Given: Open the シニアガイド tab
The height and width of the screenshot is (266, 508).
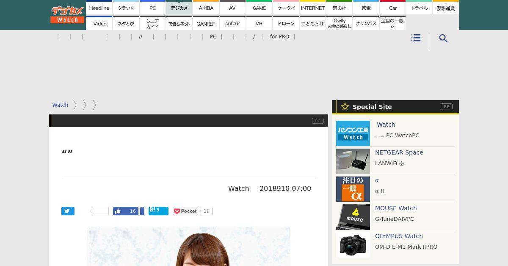Looking at the screenshot, I should [x=152, y=23].
